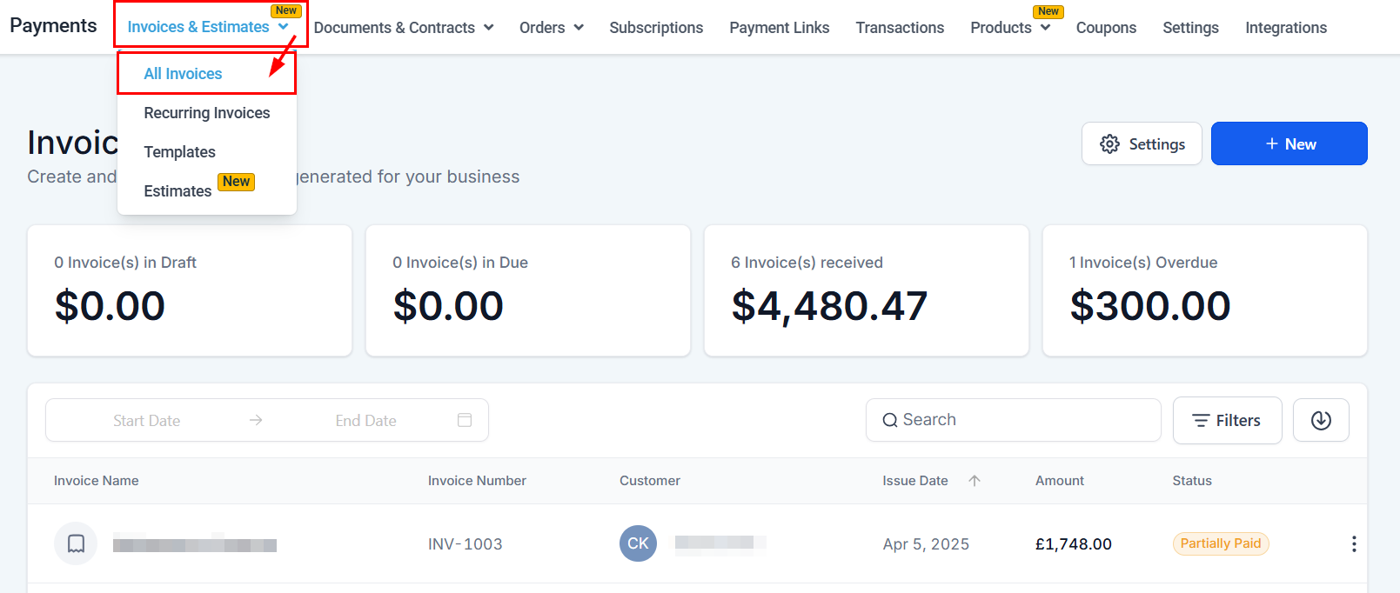
Task: Click the calendar icon in date range
Action: tap(465, 421)
